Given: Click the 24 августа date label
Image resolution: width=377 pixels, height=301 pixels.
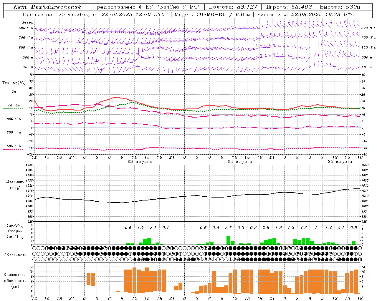Looking at the screenshot, I should [240, 161].
